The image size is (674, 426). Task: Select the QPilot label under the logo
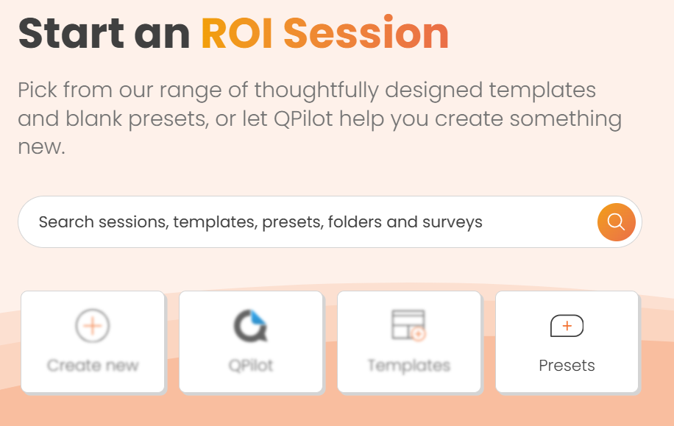pyautogui.click(x=251, y=366)
